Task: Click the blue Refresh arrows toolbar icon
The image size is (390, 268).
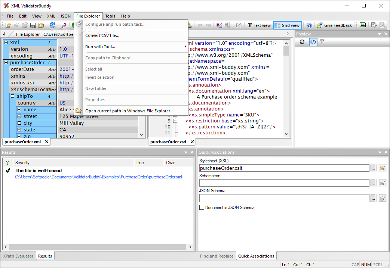Action: click(52, 25)
